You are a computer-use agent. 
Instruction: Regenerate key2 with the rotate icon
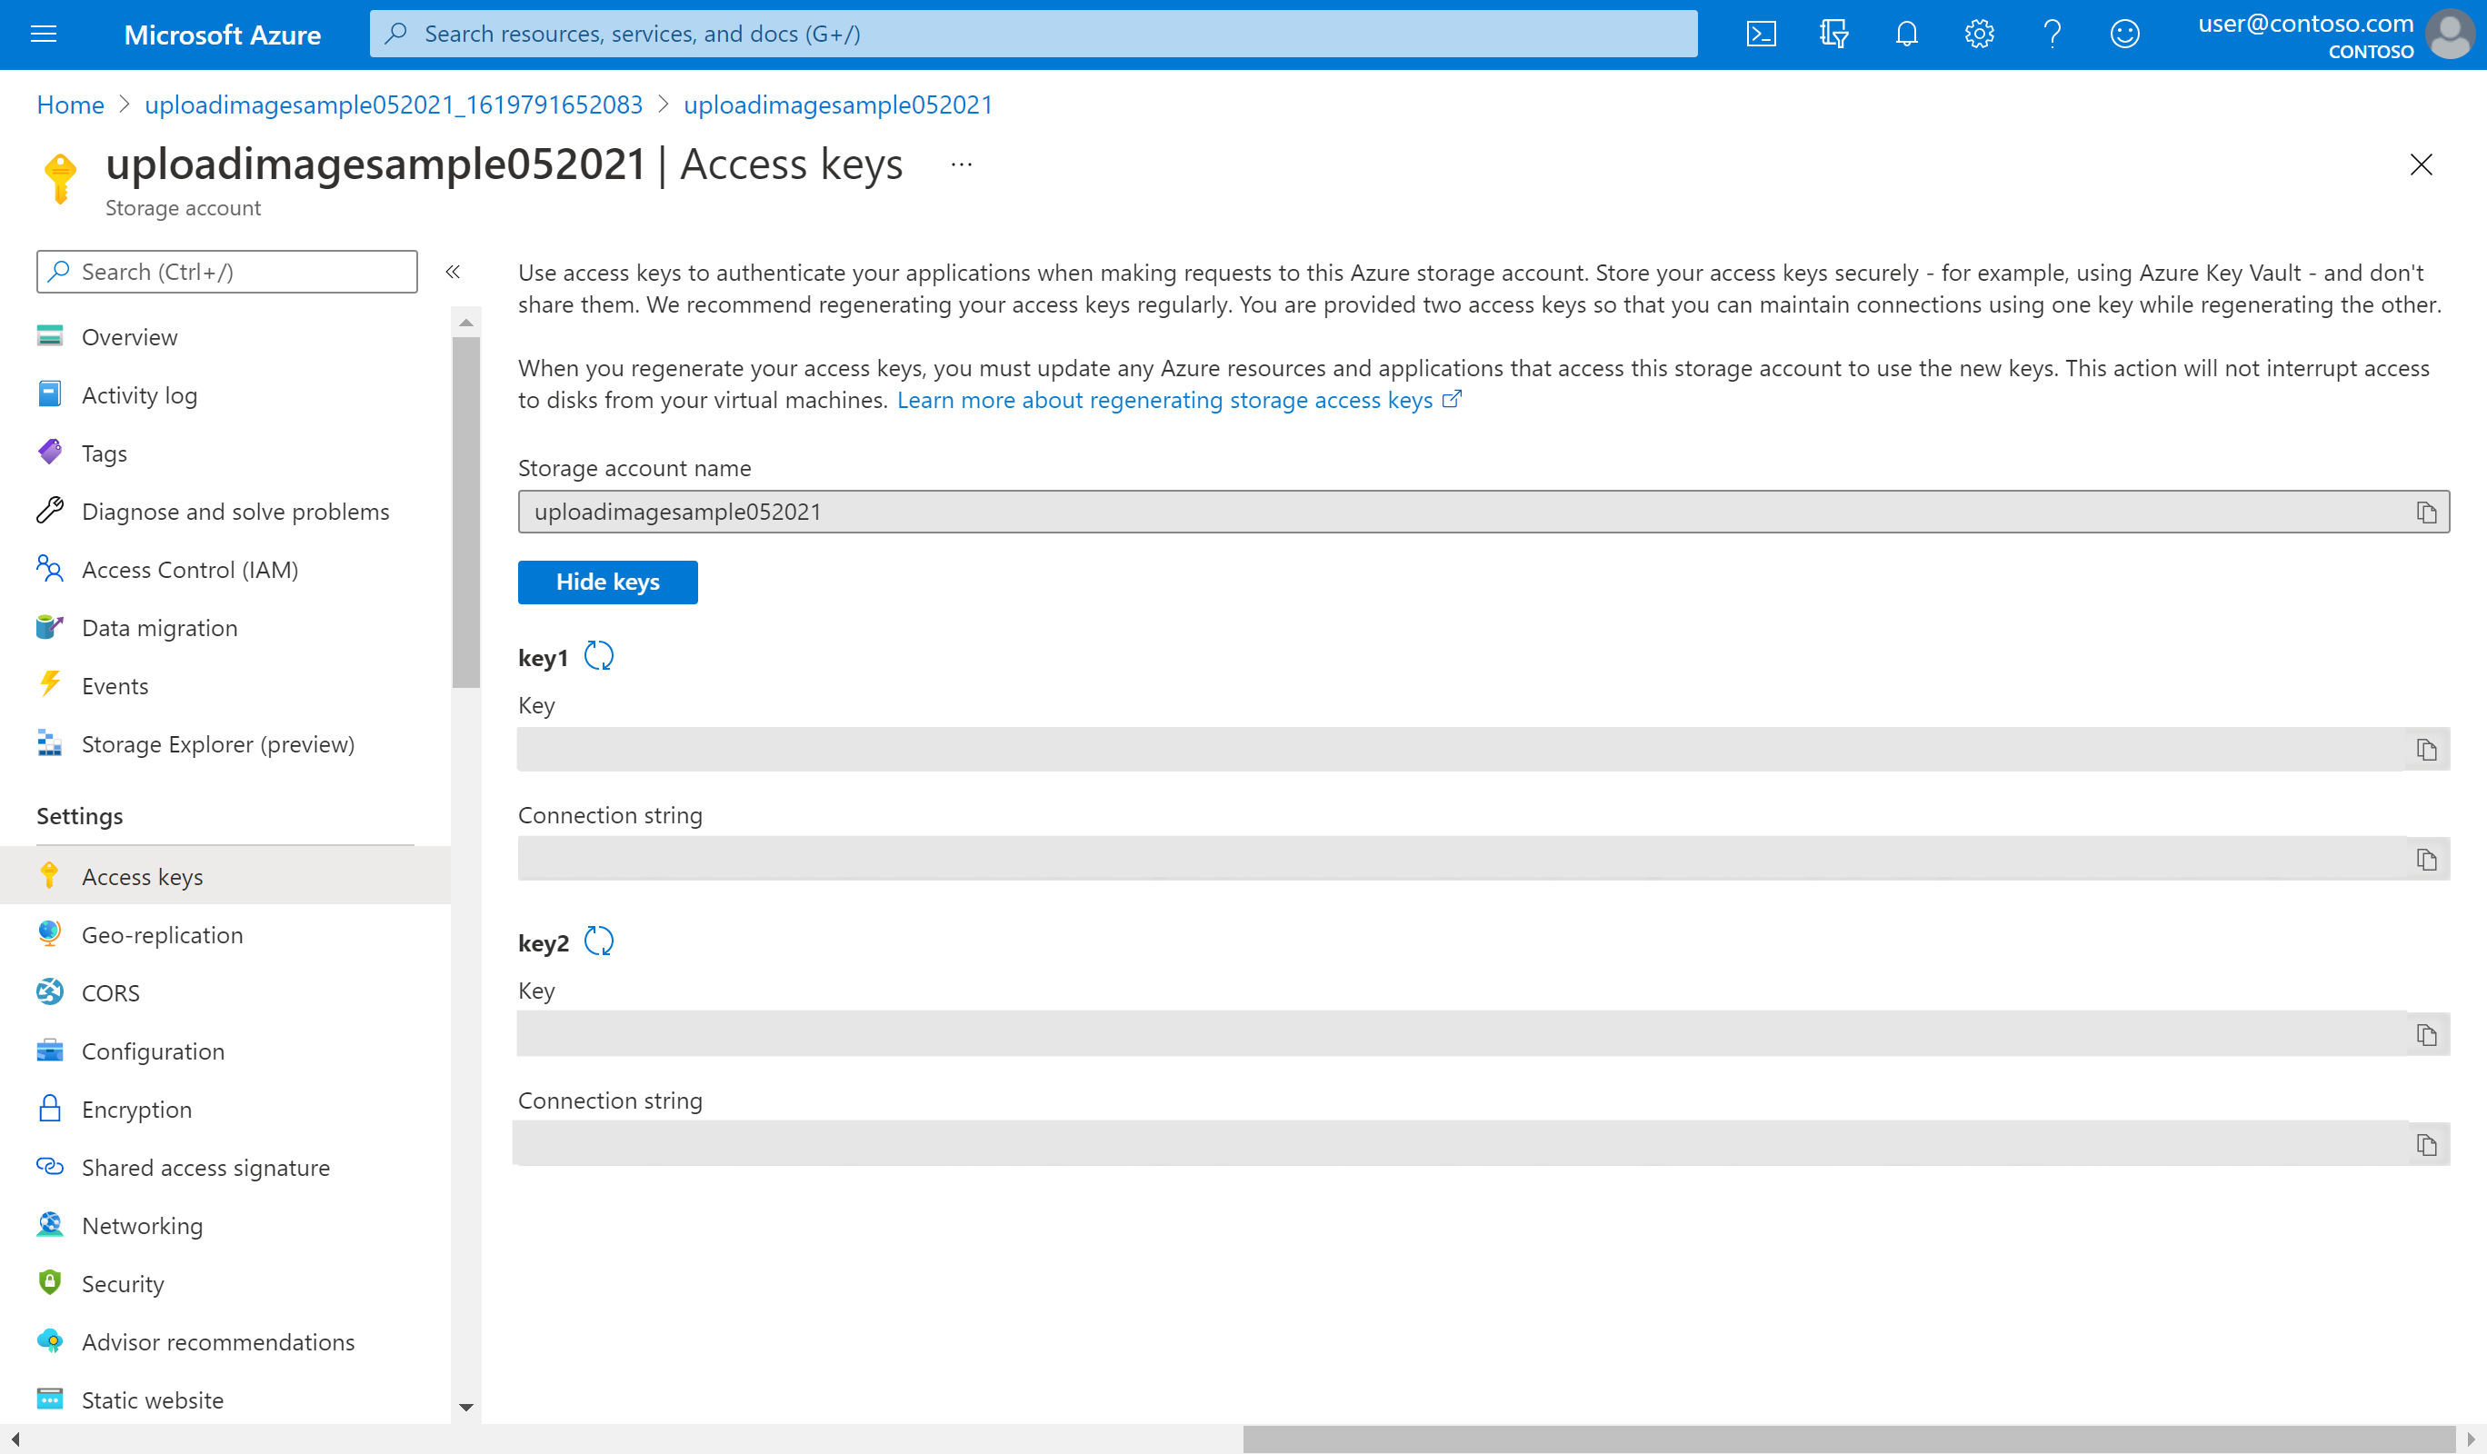tap(599, 941)
